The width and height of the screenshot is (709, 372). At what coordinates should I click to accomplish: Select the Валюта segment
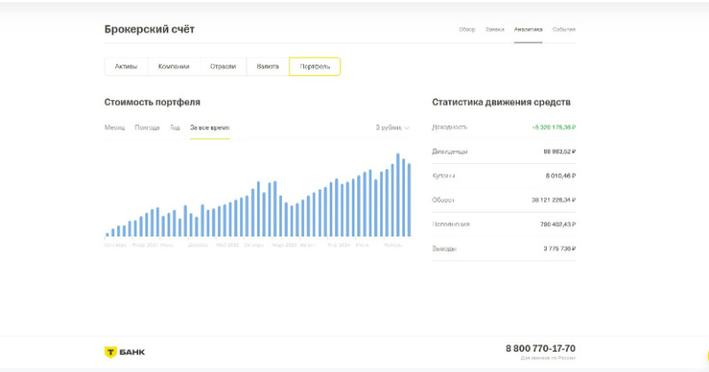[267, 66]
